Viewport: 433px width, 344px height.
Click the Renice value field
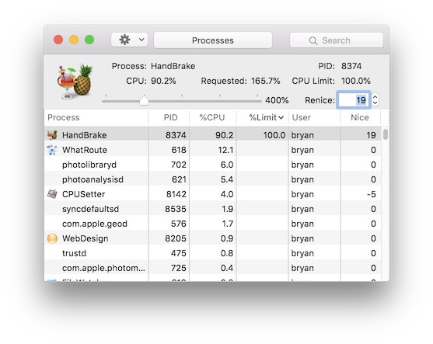pyautogui.click(x=353, y=100)
